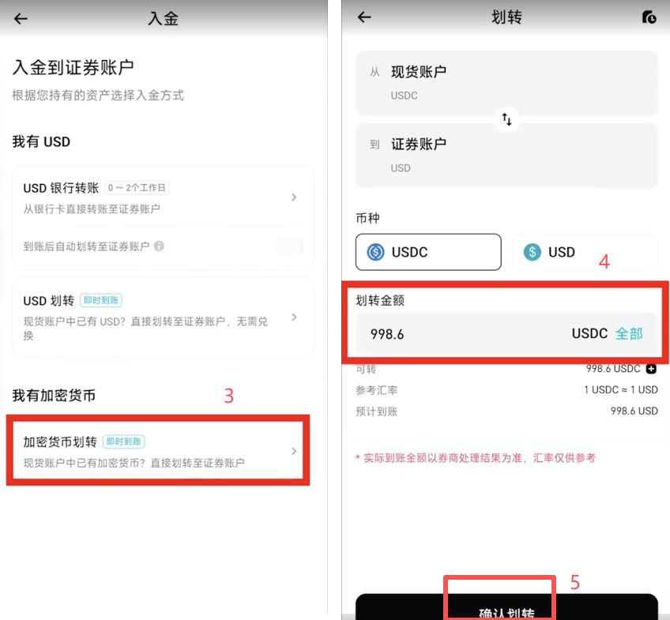670x620 pixels.
Task: Tap the 我有 USD section heading
Action: point(41,141)
